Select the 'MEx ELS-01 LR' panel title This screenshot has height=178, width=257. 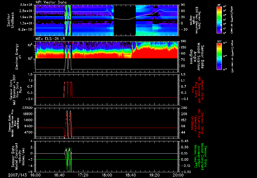coord(50,39)
